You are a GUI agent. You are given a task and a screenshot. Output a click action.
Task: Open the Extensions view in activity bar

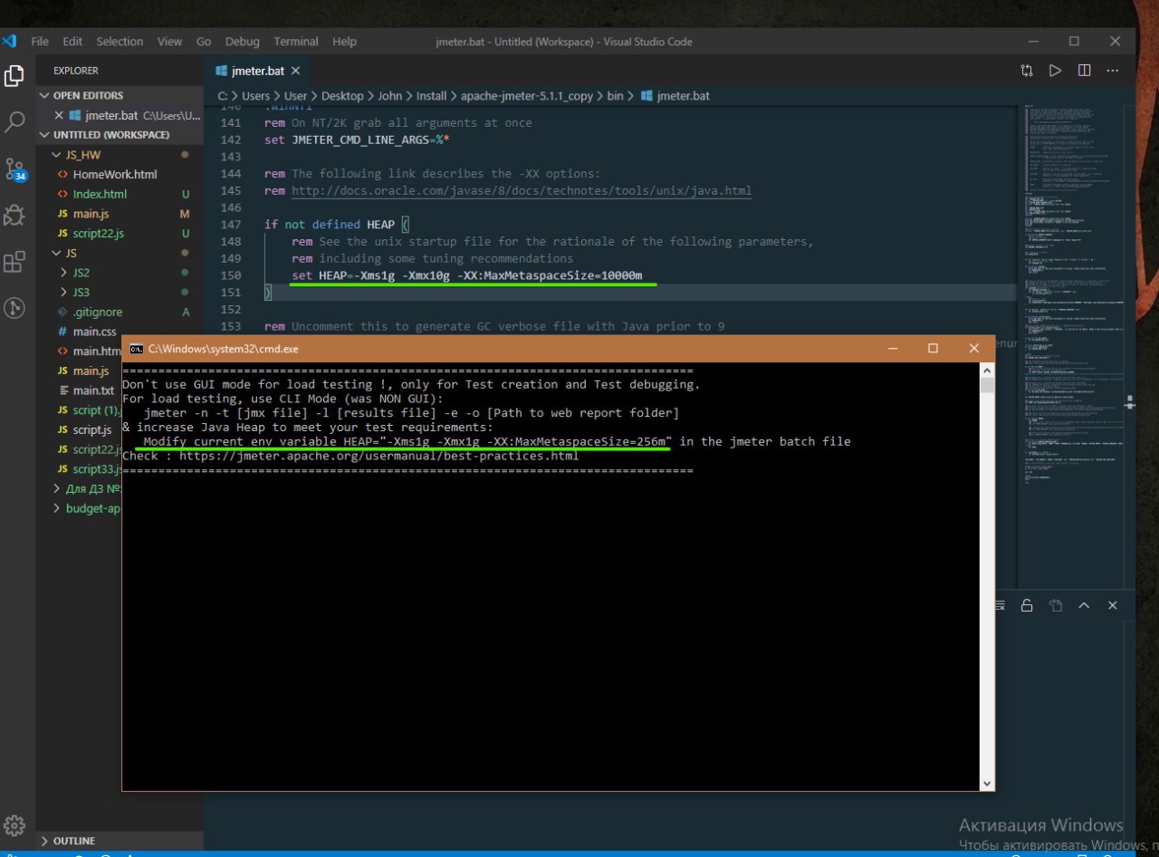coord(14,263)
